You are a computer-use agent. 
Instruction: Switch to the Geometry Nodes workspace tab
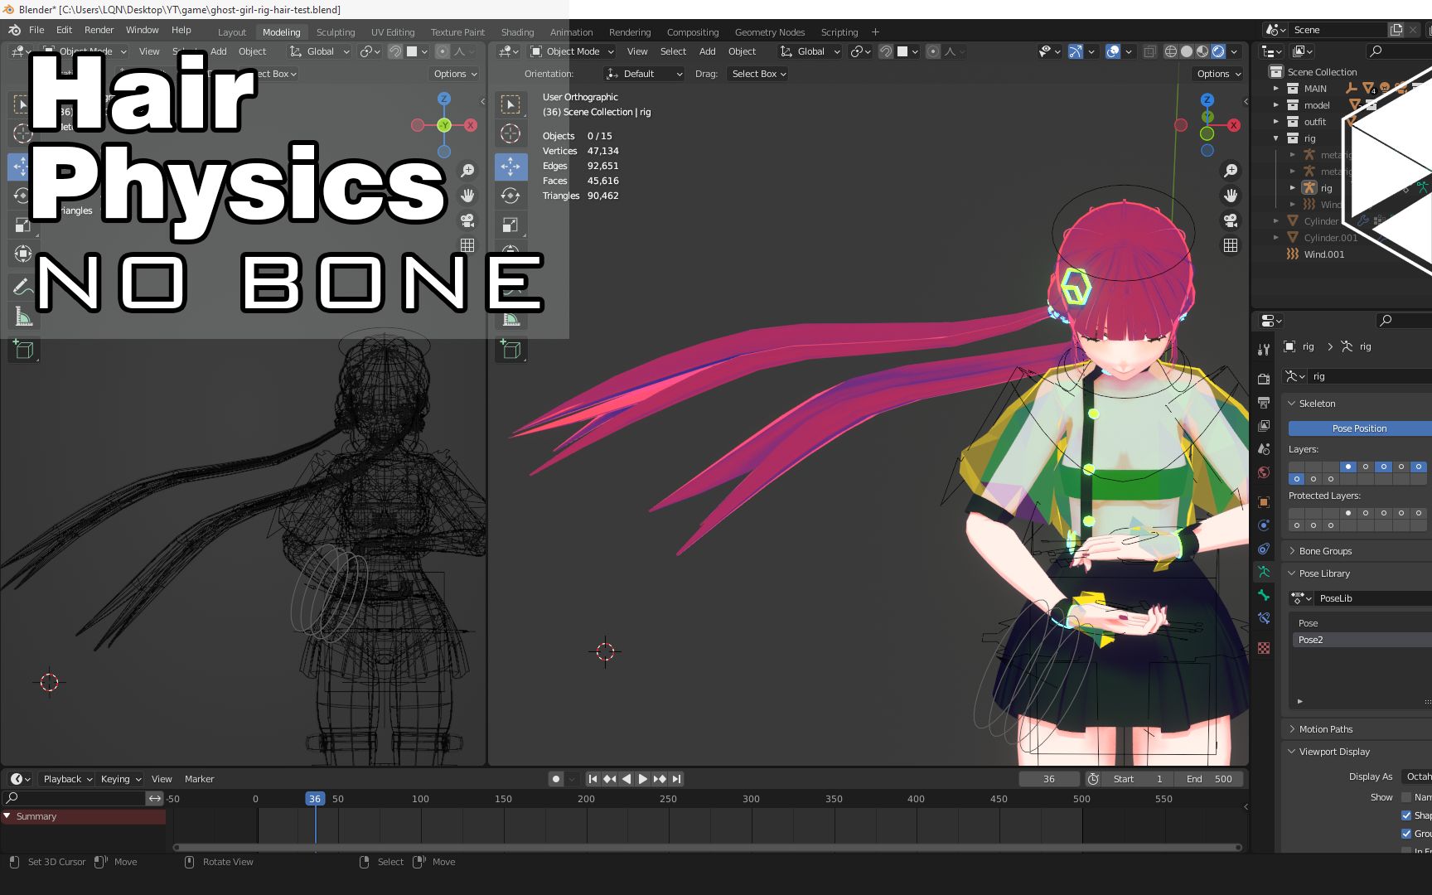click(x=770, y=32)
